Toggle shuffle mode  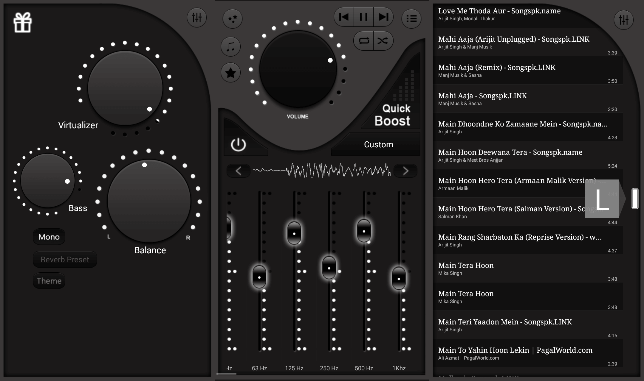click(x=383, y=41)
